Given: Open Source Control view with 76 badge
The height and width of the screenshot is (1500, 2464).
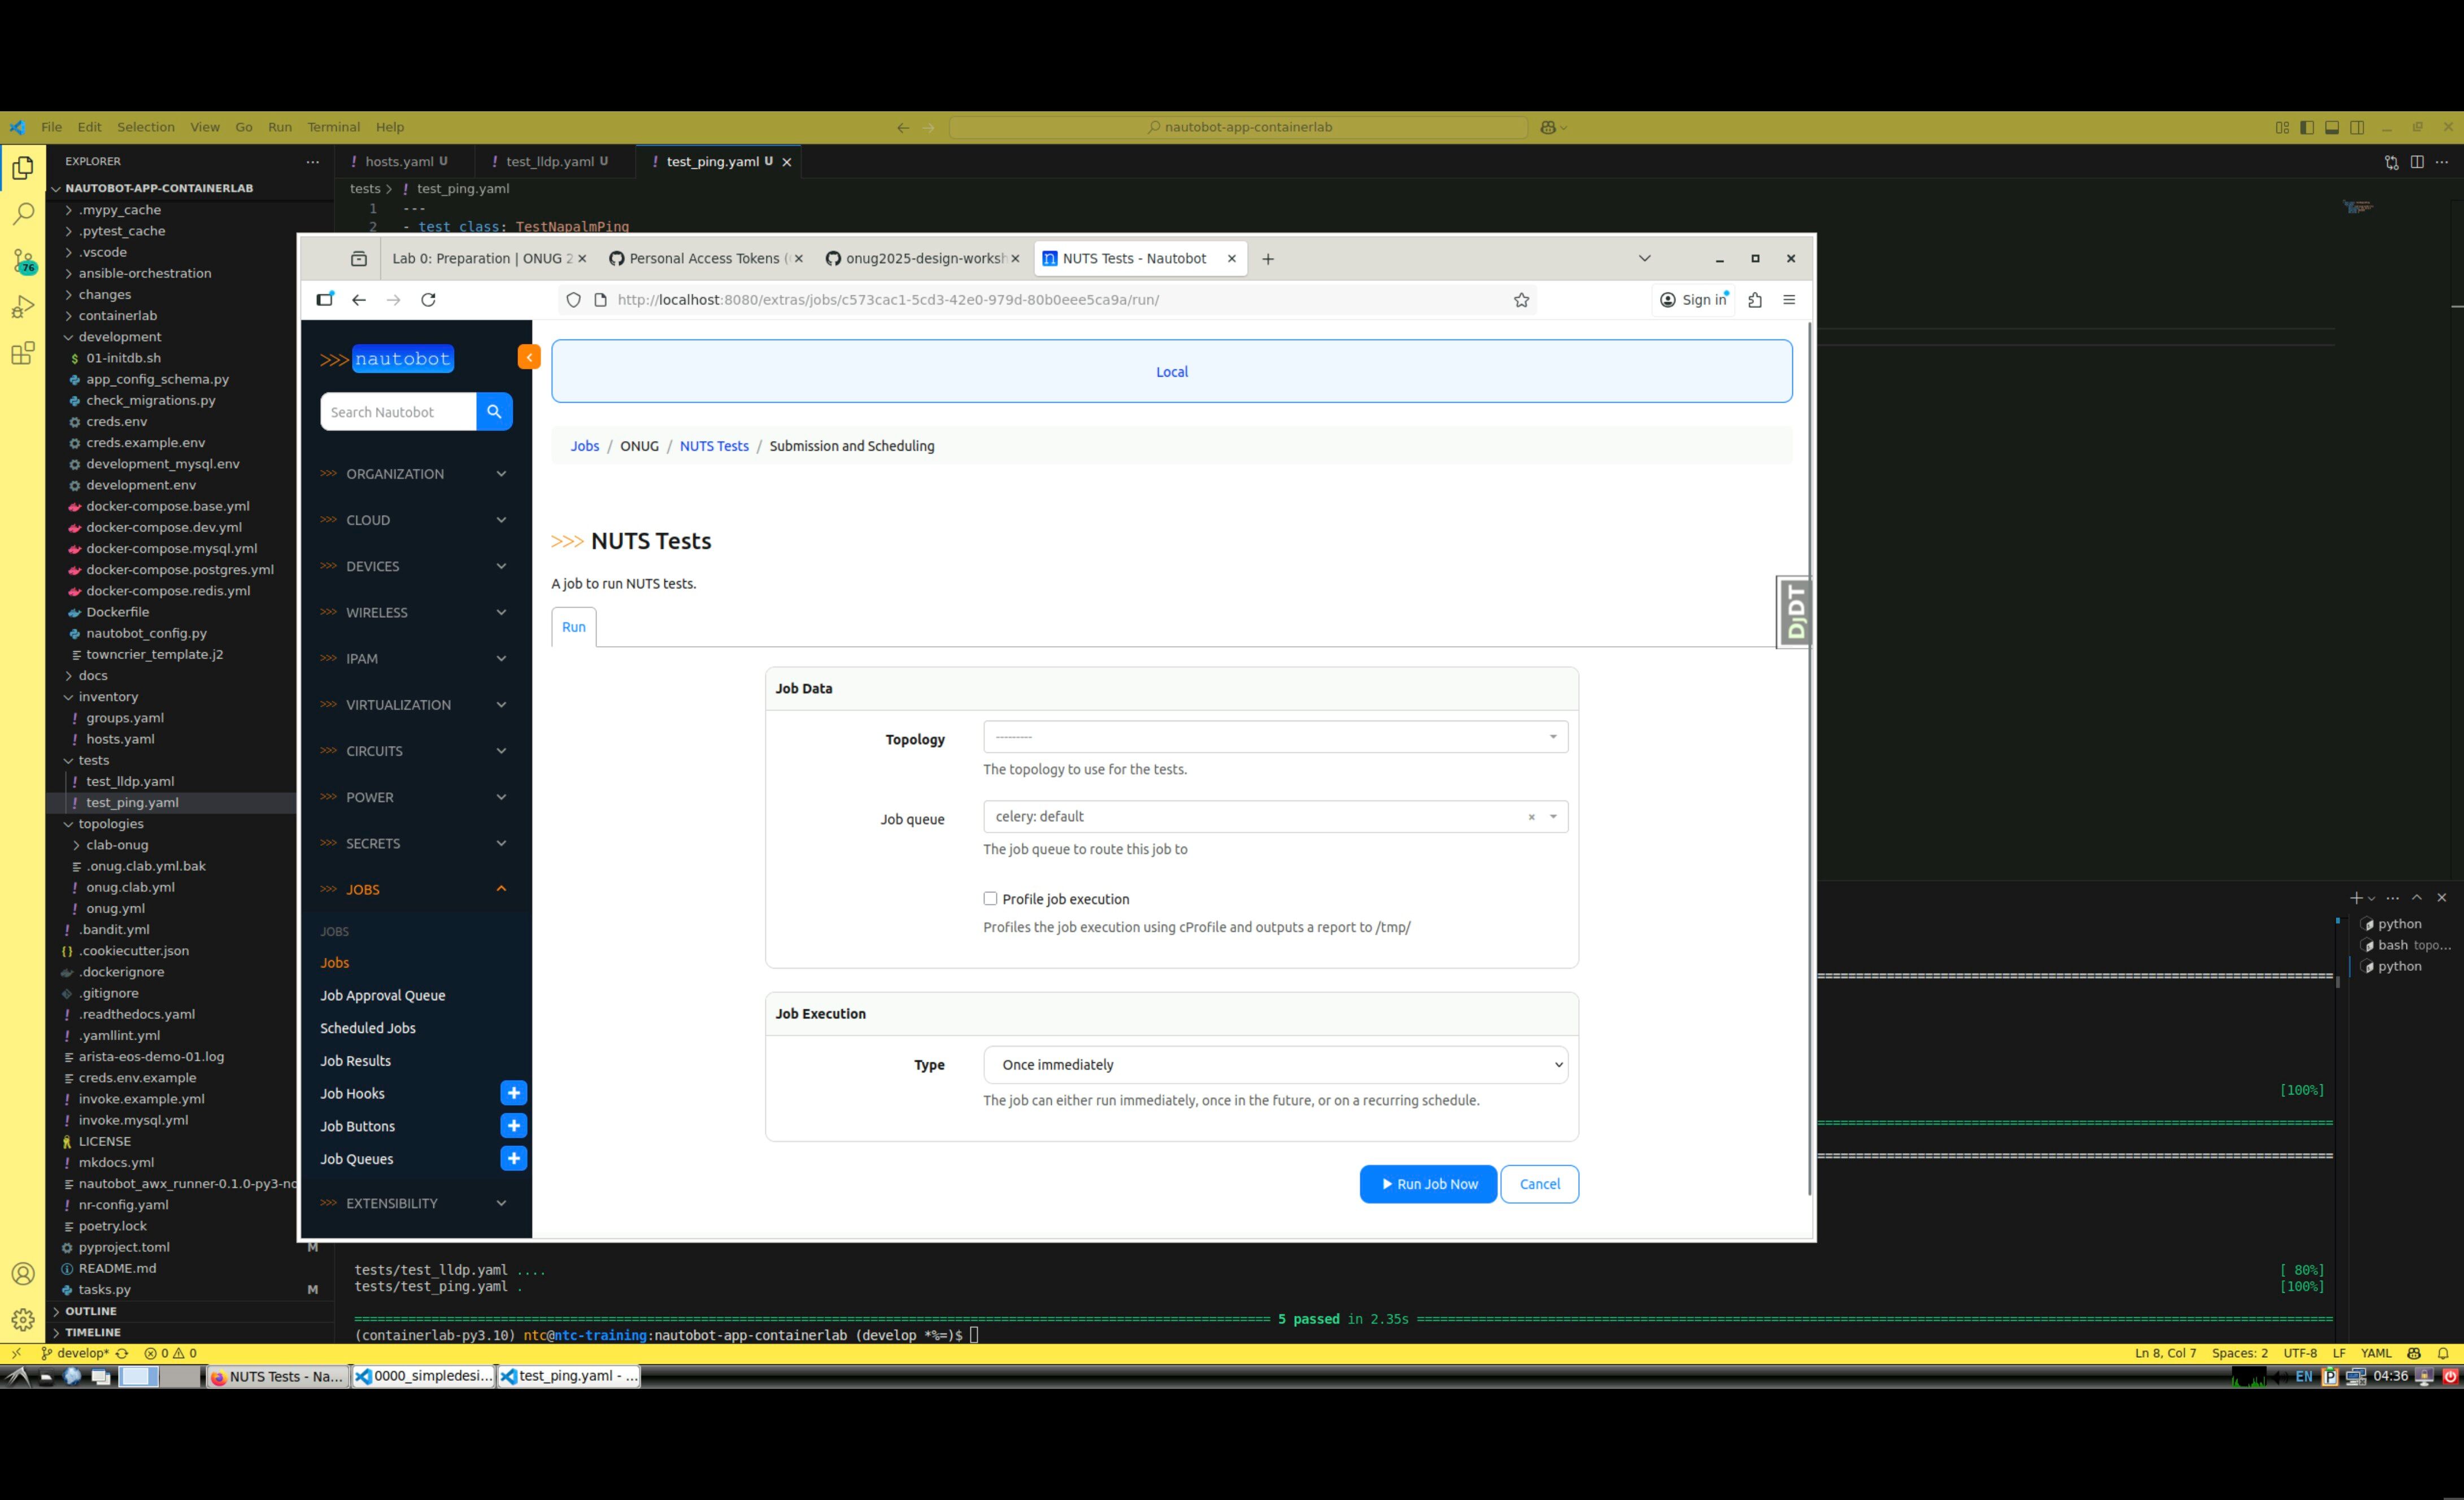Looking at the screenshot, I should tap(23, 261).
